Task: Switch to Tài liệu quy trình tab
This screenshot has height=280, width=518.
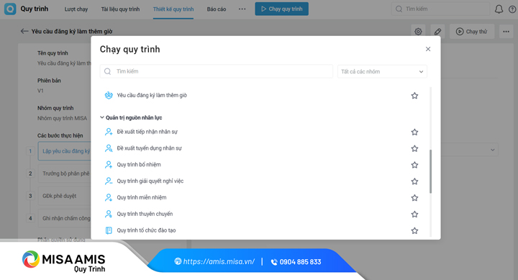Action: click(120, 9)
